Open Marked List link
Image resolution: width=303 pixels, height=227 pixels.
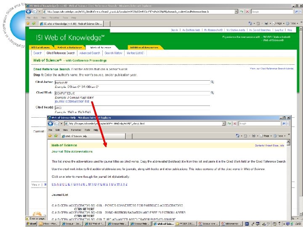(x=136, y=53)
